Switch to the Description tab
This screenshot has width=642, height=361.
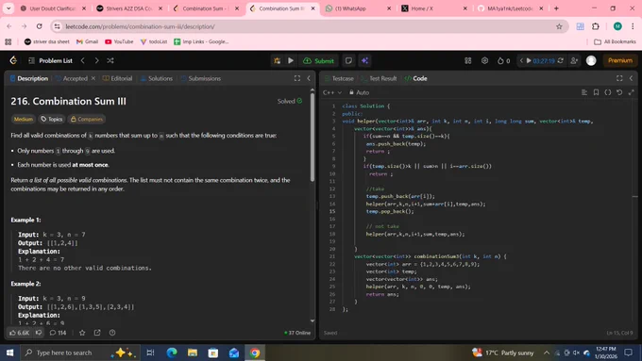28,78
